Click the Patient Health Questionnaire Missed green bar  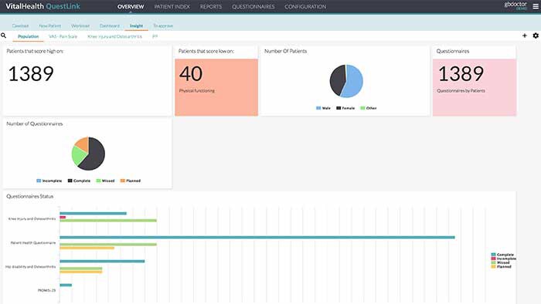pos(108,245)
